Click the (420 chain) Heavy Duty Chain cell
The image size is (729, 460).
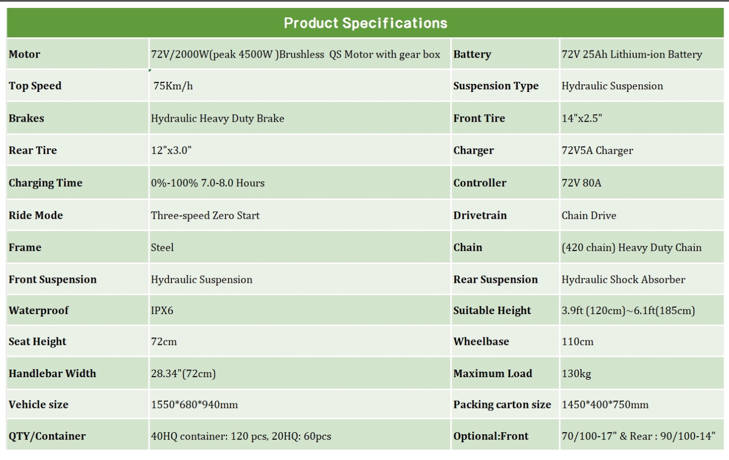(632, 247)
